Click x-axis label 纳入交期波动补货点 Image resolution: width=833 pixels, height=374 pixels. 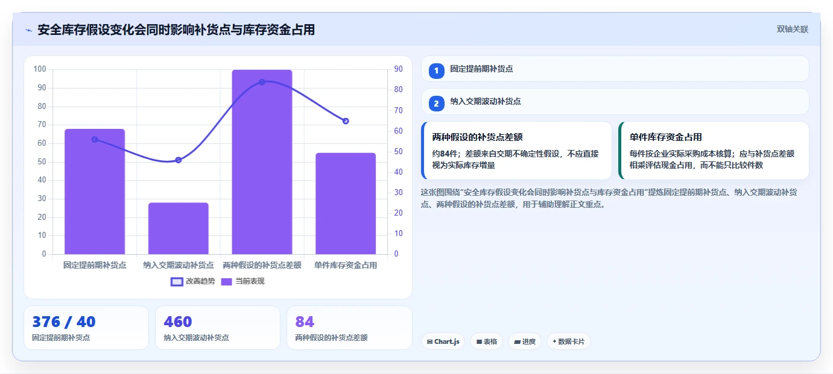tap(179, 265)
